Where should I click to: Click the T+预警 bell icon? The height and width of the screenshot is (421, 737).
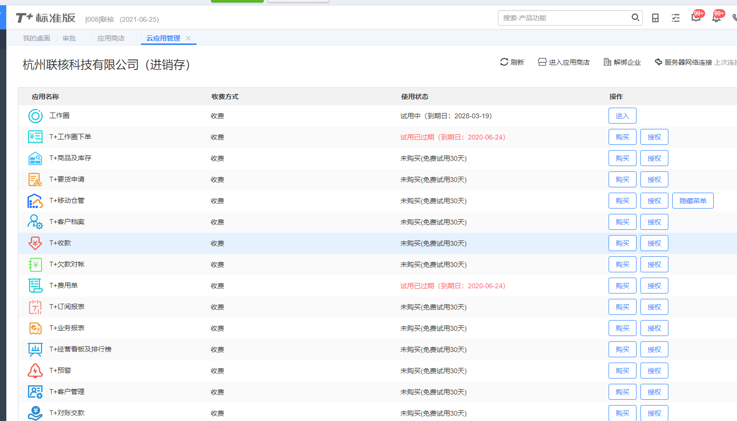(35, 371)
